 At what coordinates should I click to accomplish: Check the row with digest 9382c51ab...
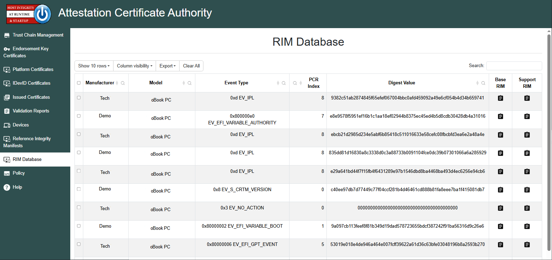click(79, 98)
